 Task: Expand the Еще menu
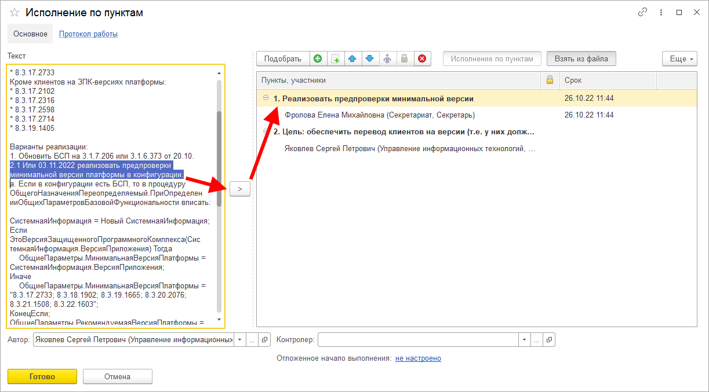pos(679,58)
